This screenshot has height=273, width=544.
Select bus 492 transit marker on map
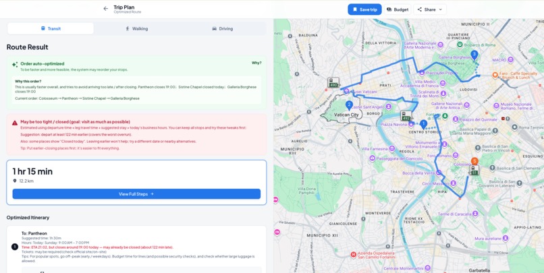coord(406,116)
